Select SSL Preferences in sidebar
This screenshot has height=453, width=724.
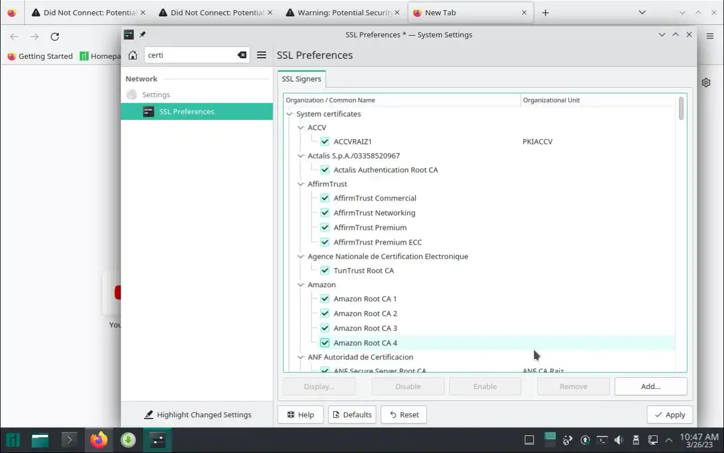point(197,112)
